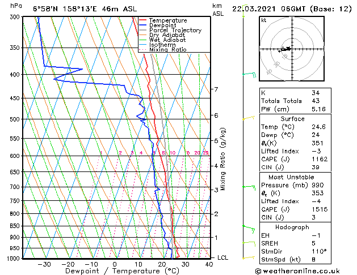The width and height of the screenshot is (357, 275).
Task: Click the 1000 hPa pressure label
Action: [14, 259]
